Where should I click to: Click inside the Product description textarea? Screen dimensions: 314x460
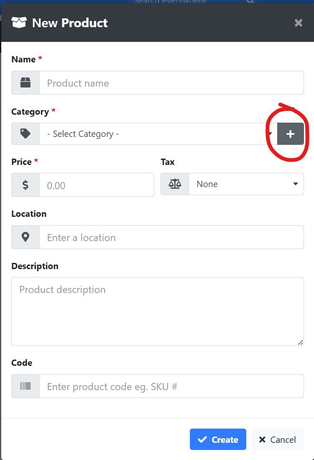click(x=158, y=311)
